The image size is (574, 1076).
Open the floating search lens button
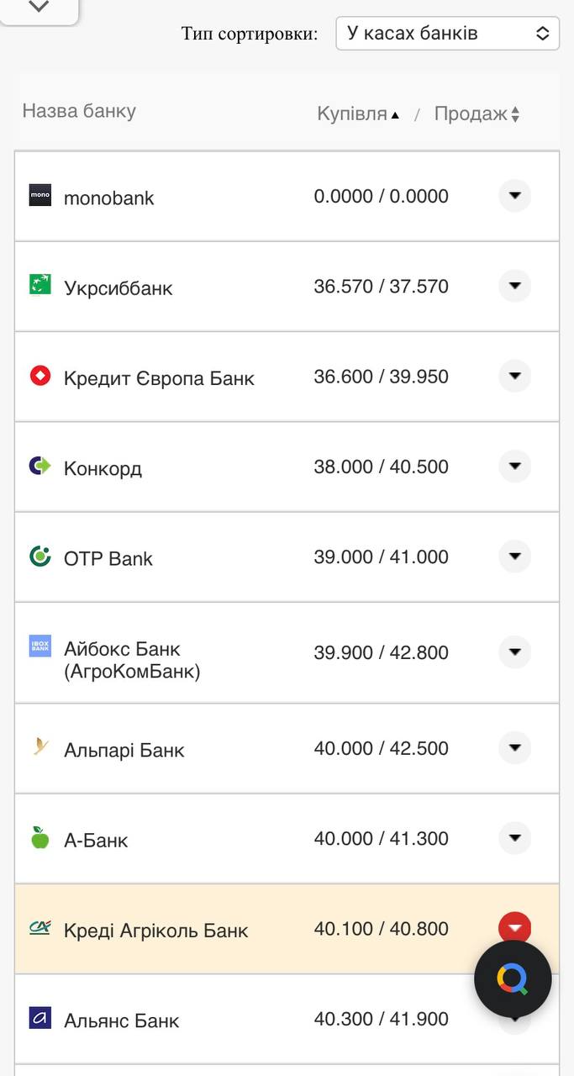click(512, 979)
